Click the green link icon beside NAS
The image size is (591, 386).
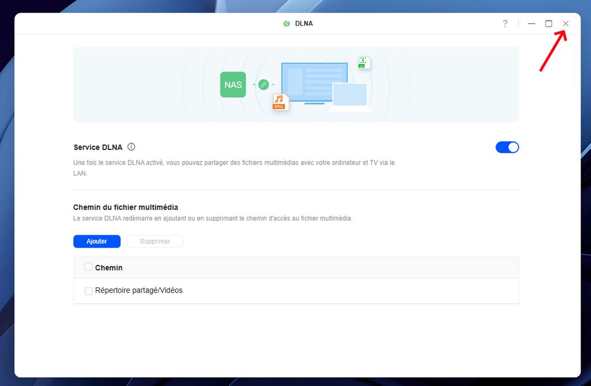pyautogui.click(x=263, y=85)
